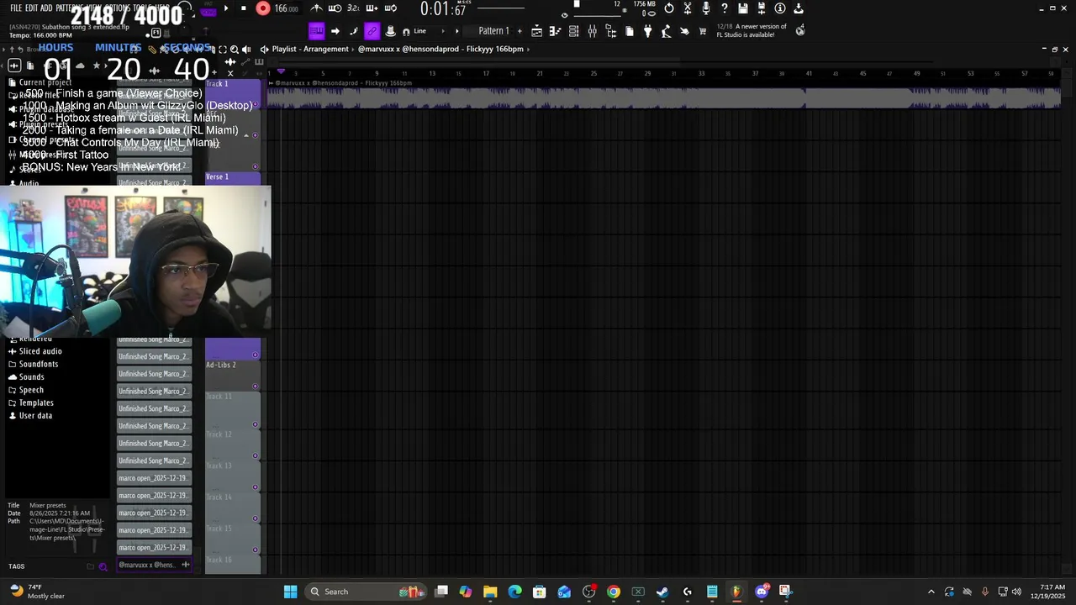Image resolution: width=1076 pixels, height=605 pixels.
Task: Open the ADD menu
Action: tap(46, 8)
